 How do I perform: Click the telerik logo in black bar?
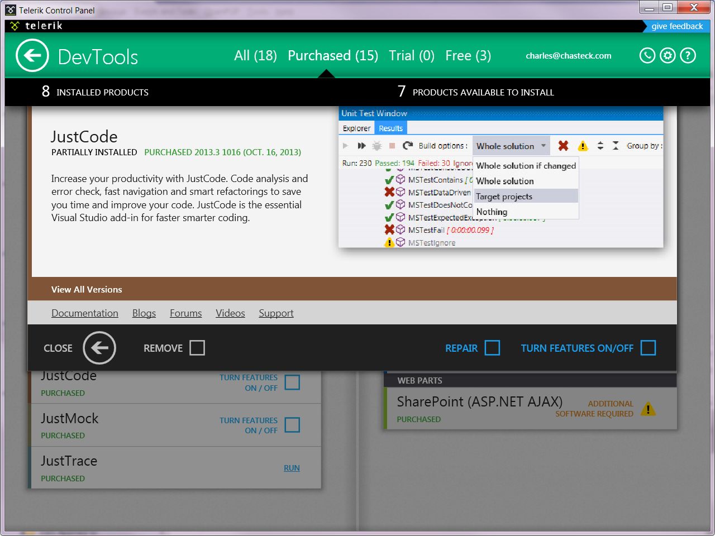pyautogui.click(x=37, y=26)
